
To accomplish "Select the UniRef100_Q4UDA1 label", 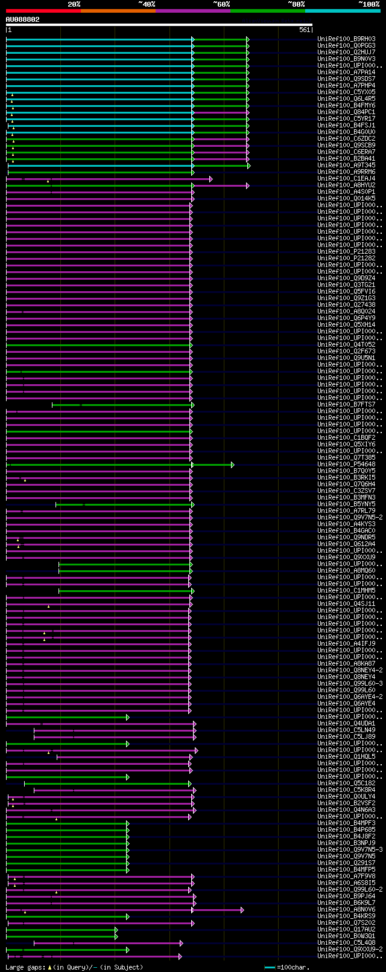I will [347, 723].
